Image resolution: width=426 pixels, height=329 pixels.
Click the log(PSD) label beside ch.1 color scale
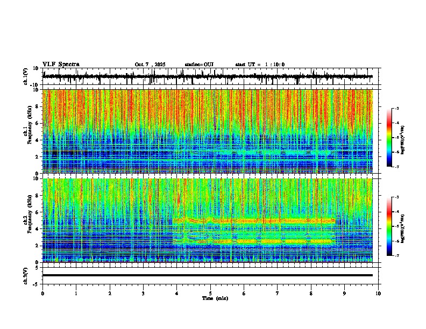pos(402,140)
